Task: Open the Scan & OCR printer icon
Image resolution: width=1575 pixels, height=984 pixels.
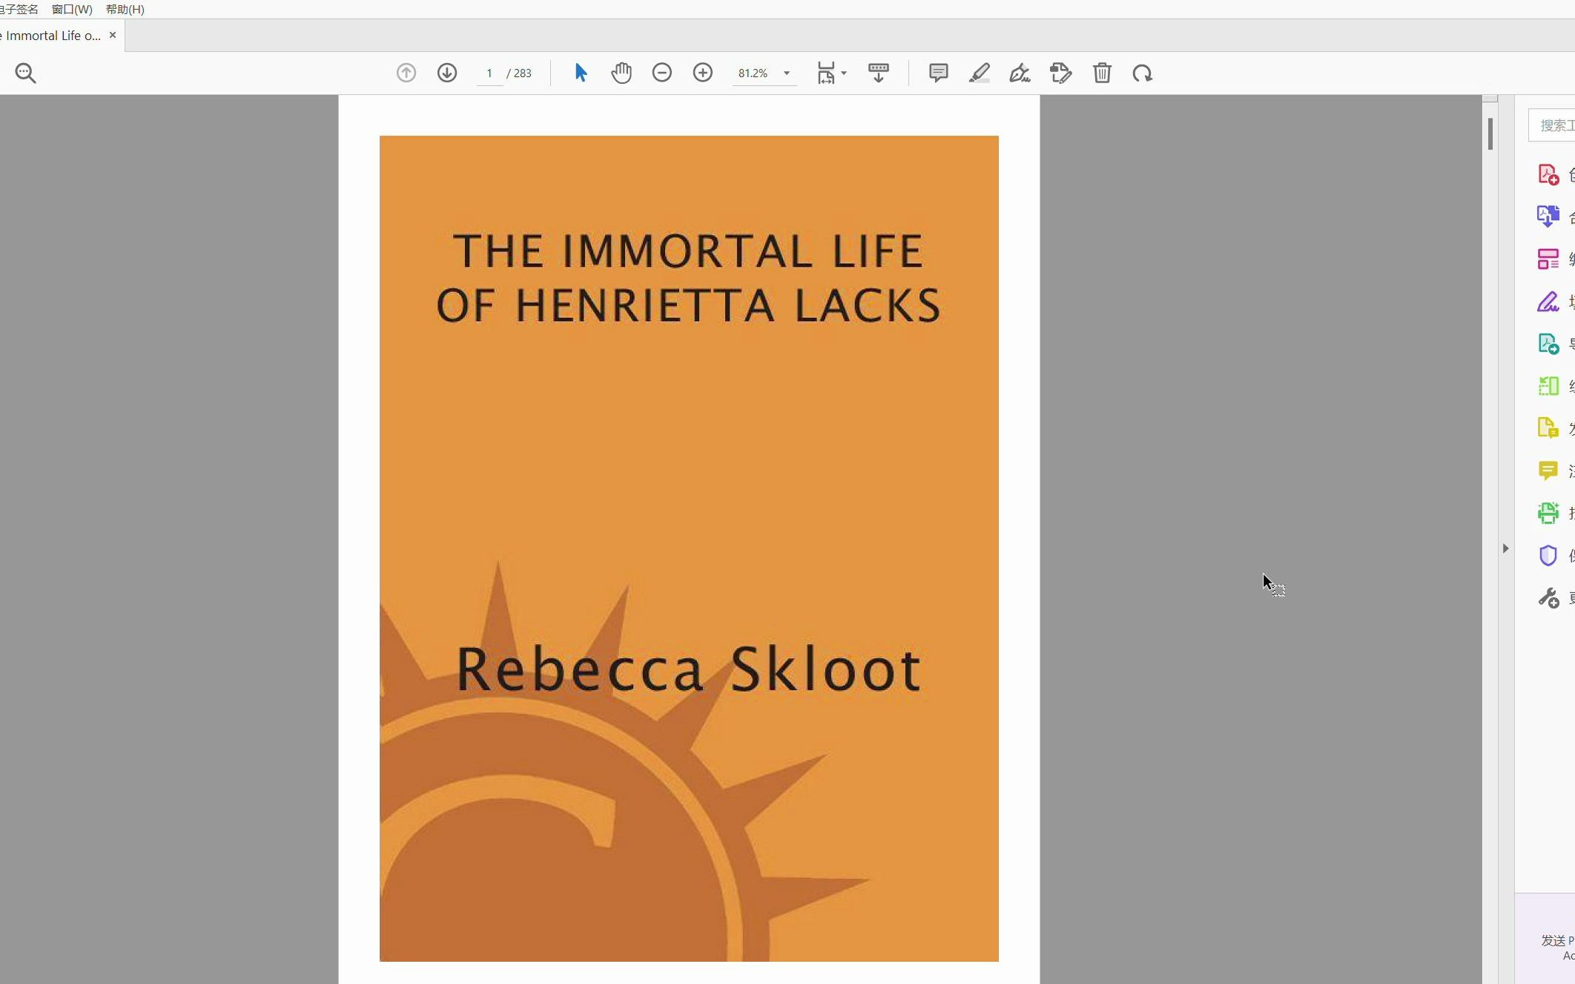Action: [x=1548, y=513]
